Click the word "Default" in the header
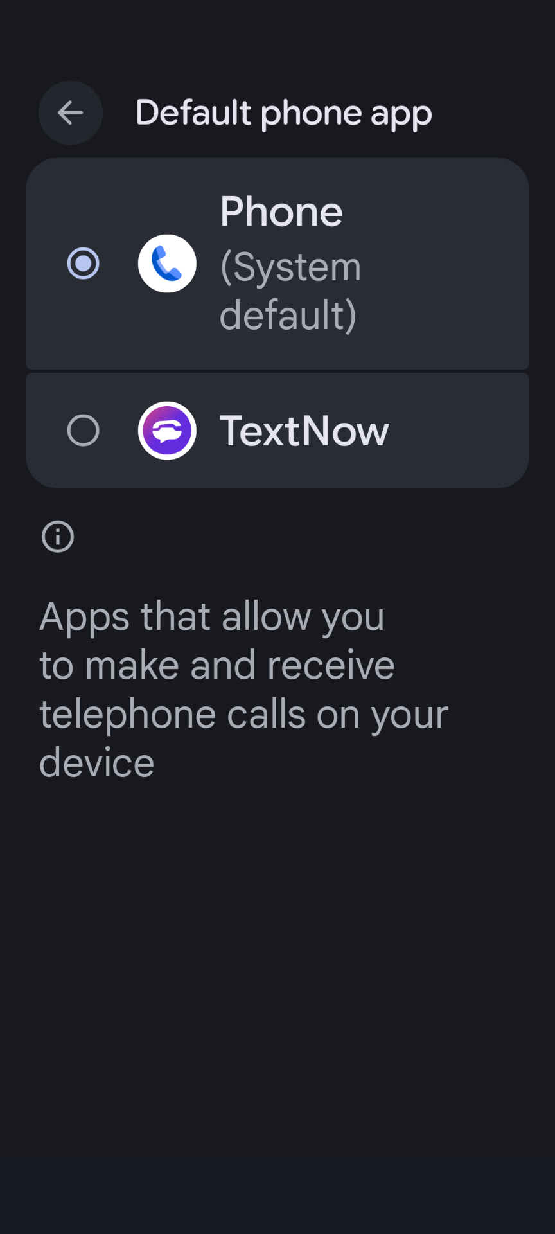 (193, 112)
